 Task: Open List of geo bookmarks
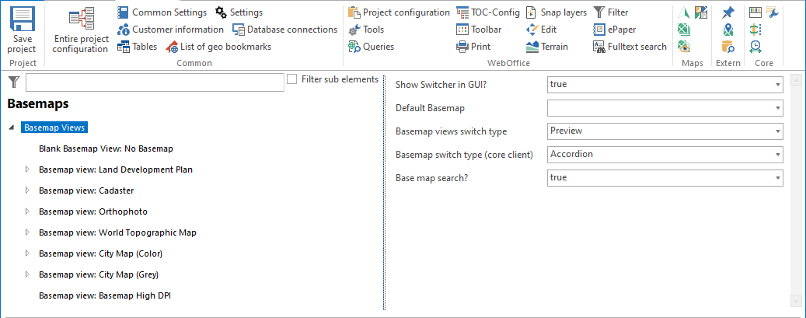pos(218,47)
